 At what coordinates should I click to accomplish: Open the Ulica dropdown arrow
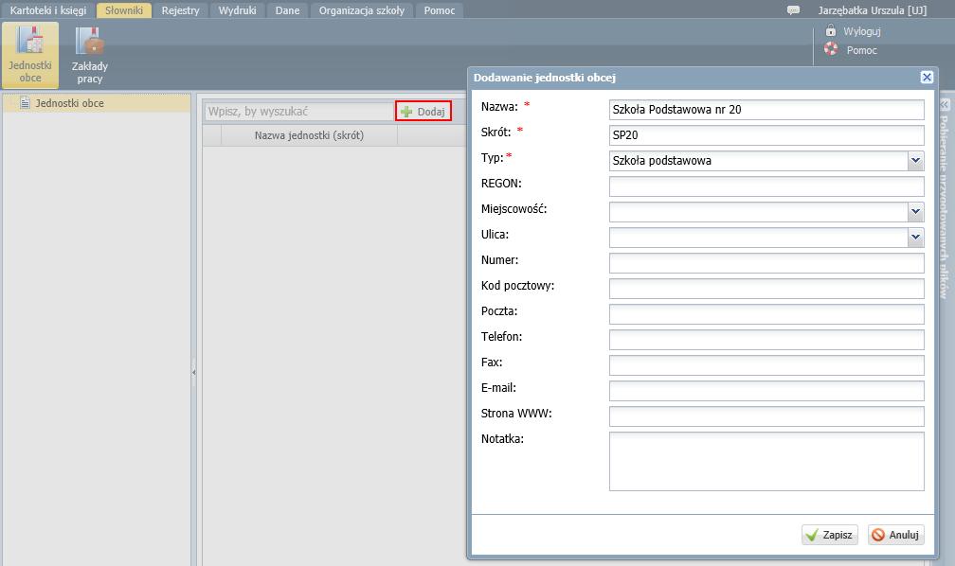click(x=915, y=238)
